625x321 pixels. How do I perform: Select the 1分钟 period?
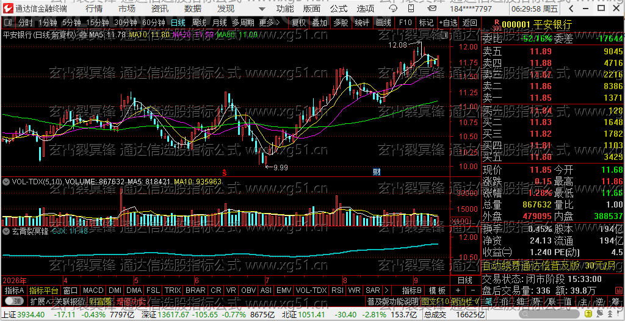(x=48, y=23)
